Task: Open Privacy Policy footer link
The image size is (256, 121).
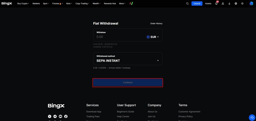Action: [185, 117]
